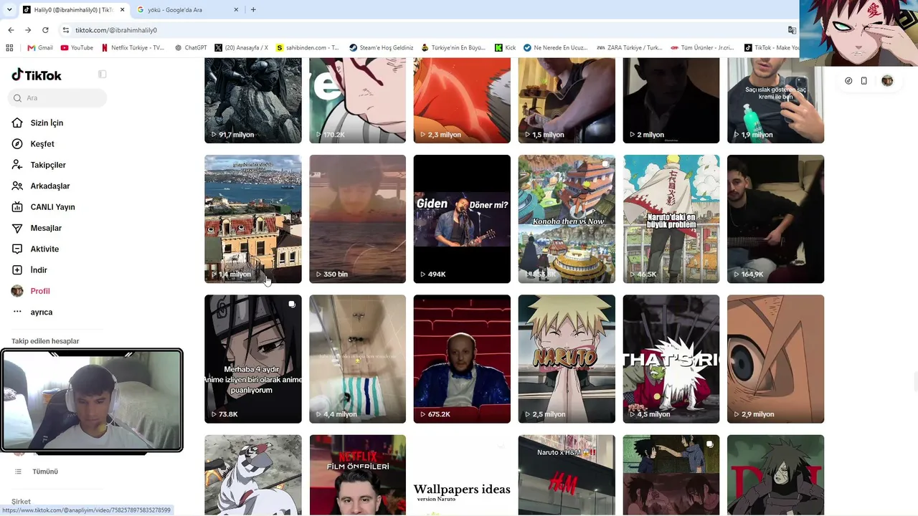
Task: Open the Giden Döner mi video
Action: click(x=462, y=219)
